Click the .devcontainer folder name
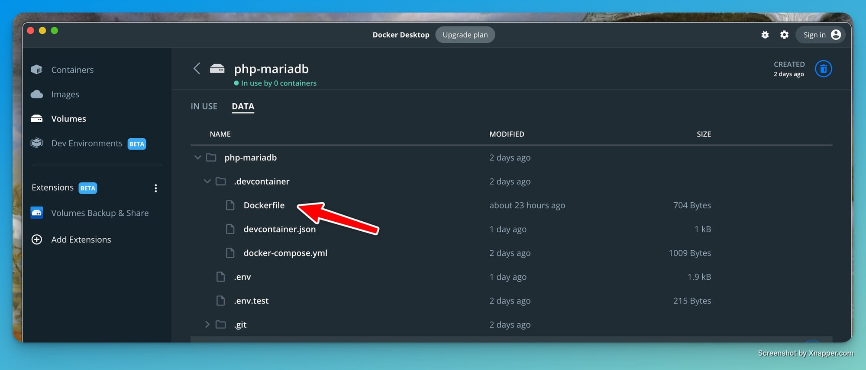Screen dimensions: 866x370 (262, 182)
